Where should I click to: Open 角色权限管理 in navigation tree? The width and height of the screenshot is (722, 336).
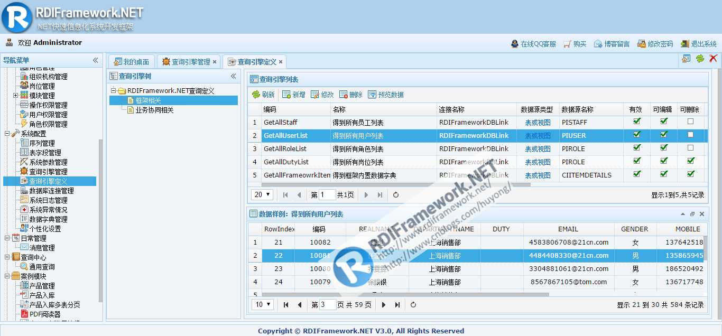[x=48, y=124]
